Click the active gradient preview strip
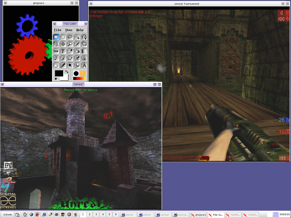The height and width of the screenshot is (218, 291). tap(79, 79)
